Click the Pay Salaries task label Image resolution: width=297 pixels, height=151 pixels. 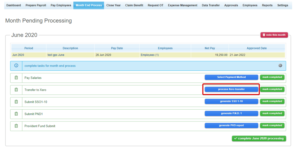33,78
